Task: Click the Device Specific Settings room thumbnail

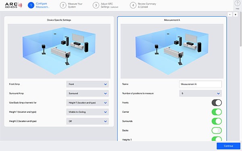Action: pyautogui.click(x=59, y=51)
